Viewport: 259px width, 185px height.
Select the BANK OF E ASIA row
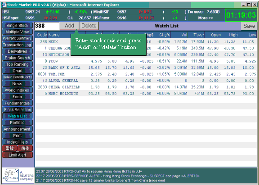(146, 68)
